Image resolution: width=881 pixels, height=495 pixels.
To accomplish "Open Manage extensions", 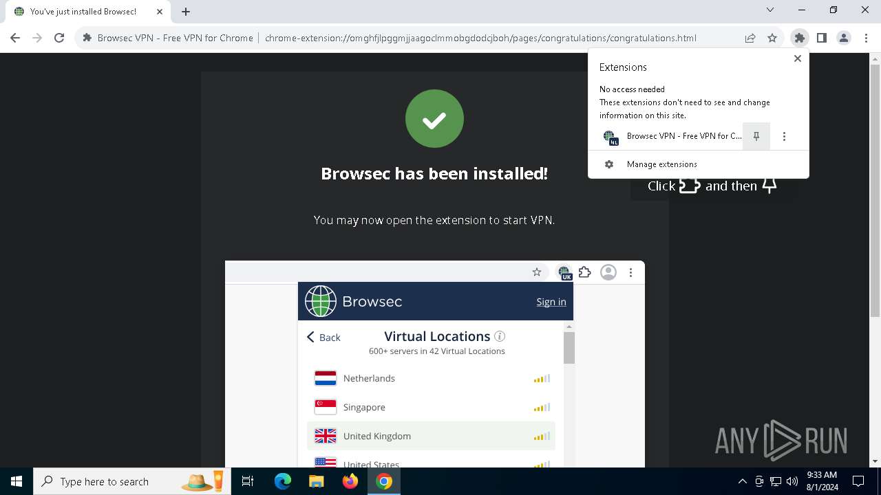I will coord(699,164).
